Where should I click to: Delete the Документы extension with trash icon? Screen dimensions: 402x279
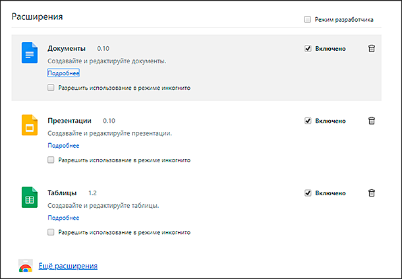[372, 48]
